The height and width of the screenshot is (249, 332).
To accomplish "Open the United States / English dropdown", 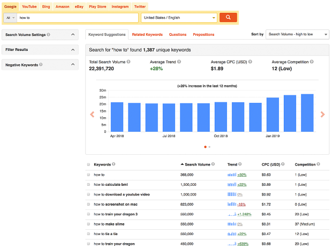I will pos(179,18).
